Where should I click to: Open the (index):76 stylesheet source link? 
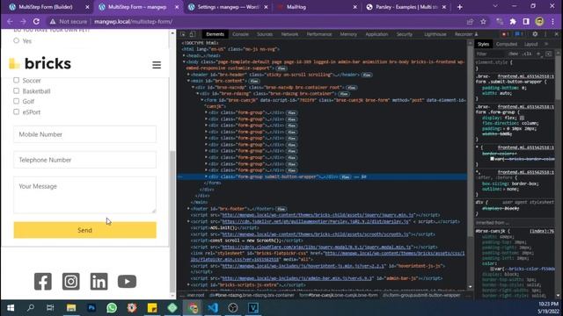point(542,232)
